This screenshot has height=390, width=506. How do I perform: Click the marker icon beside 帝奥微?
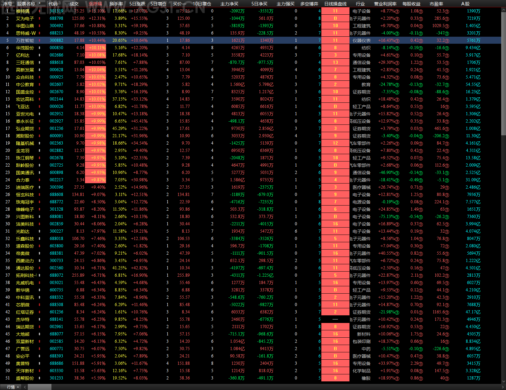coord(40,253)
